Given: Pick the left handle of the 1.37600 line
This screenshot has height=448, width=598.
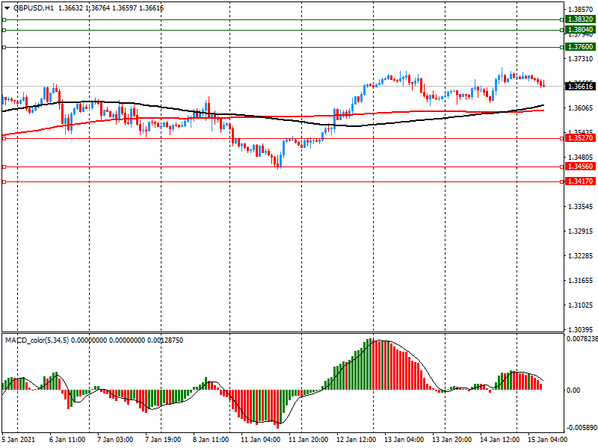Looking at the screenshot, I should click(4, 47).
